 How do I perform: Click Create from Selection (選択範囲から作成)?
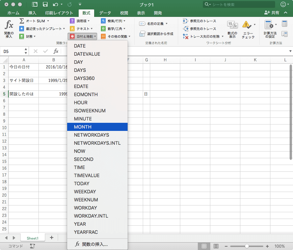156,34
